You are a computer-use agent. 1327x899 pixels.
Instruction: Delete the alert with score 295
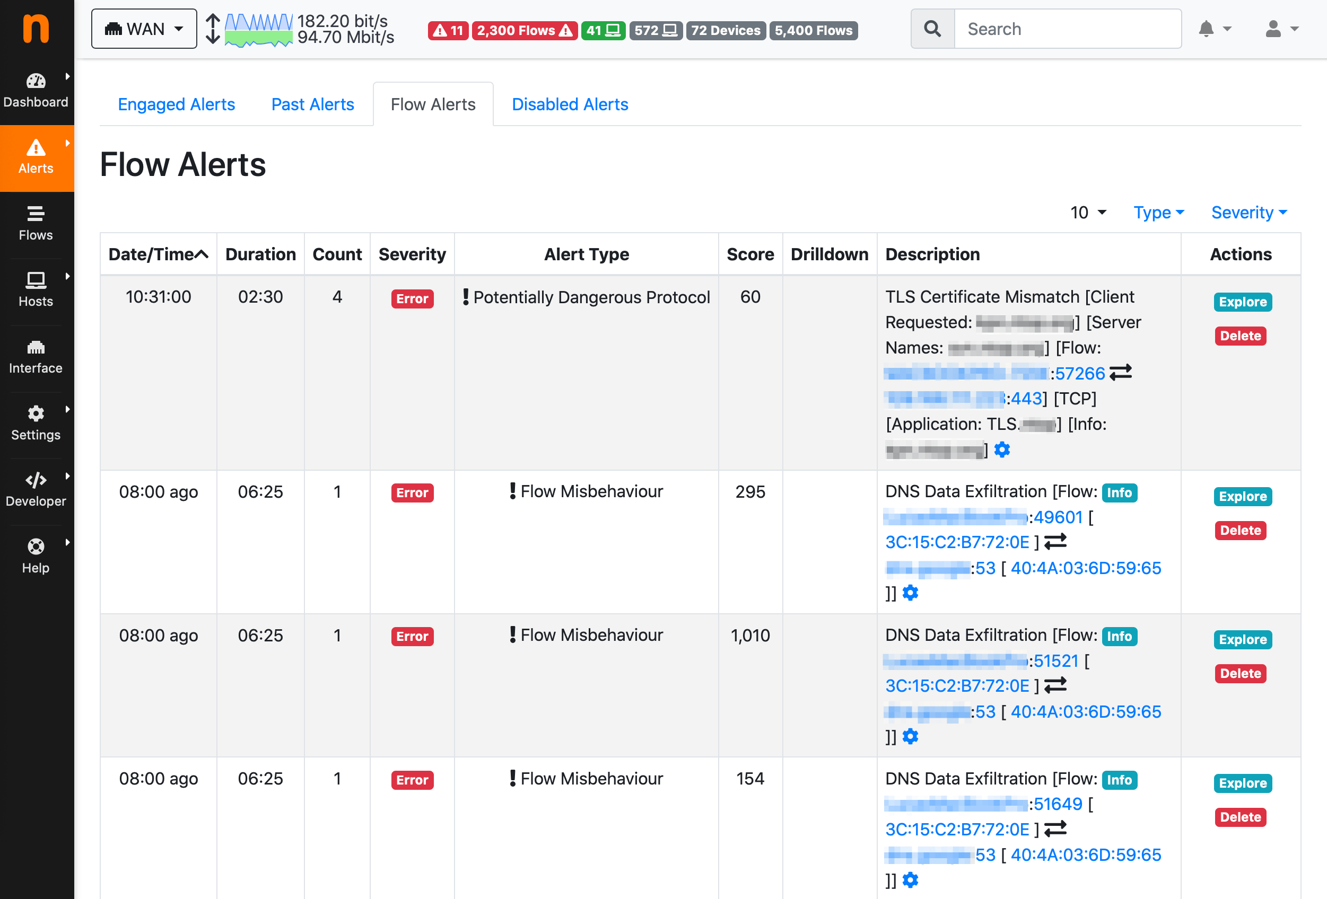pos(1239,530)
